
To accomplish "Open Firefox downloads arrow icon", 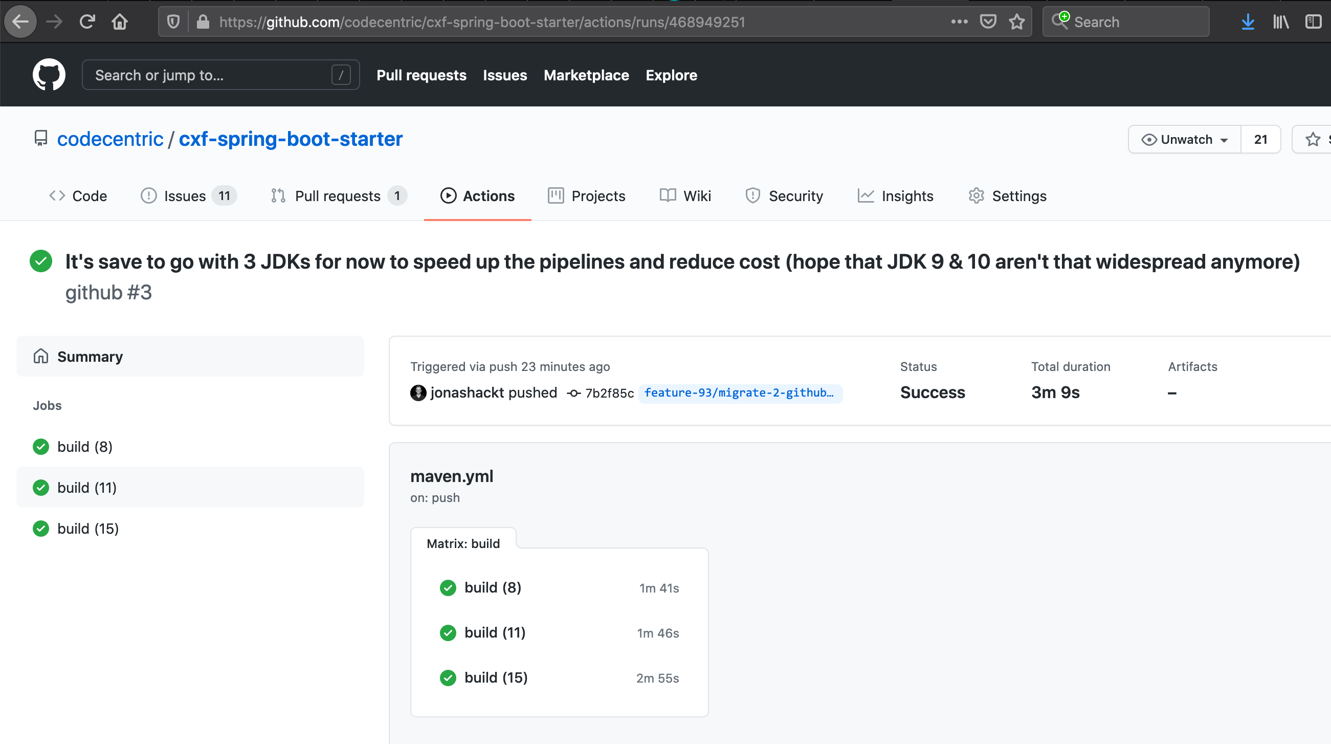I will click(x=1247, y=21).
